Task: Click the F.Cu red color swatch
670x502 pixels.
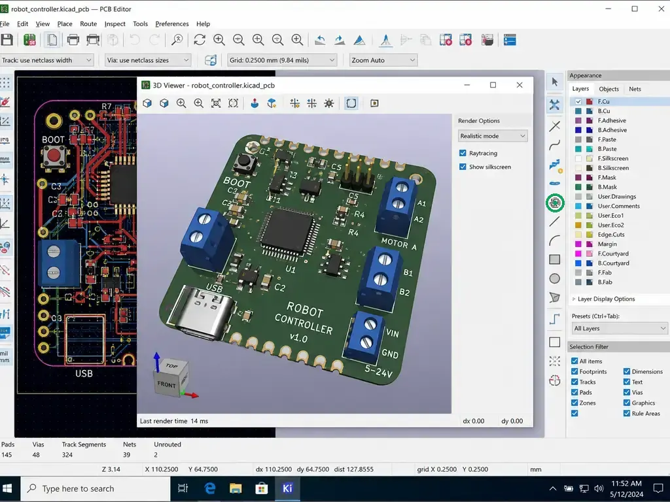Action: coord(590,101)
